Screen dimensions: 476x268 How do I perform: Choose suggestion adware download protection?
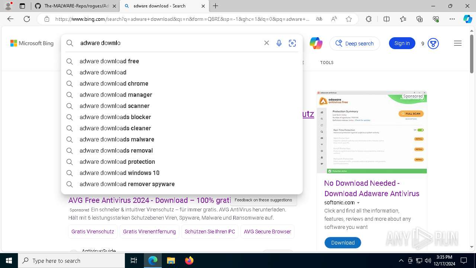[182, 162]
